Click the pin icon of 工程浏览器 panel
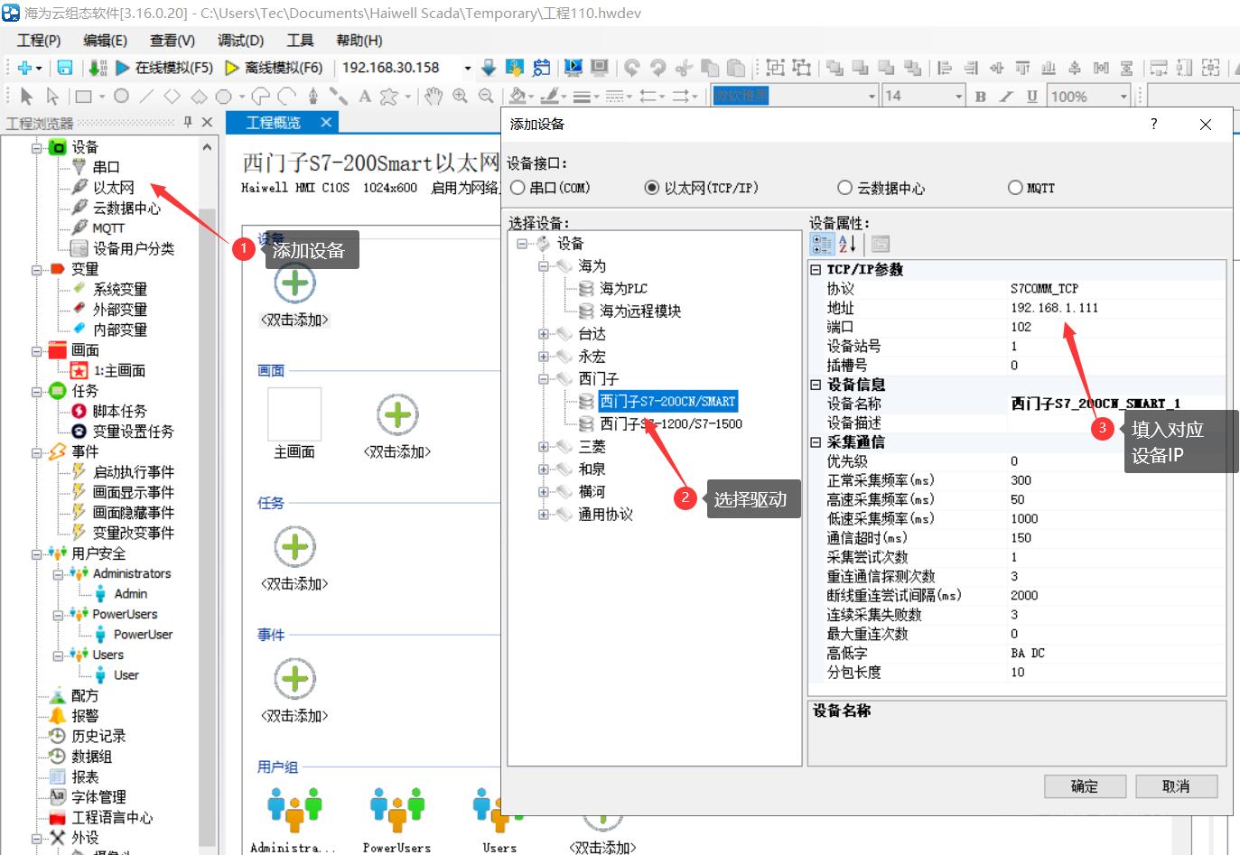 (188, 122)
